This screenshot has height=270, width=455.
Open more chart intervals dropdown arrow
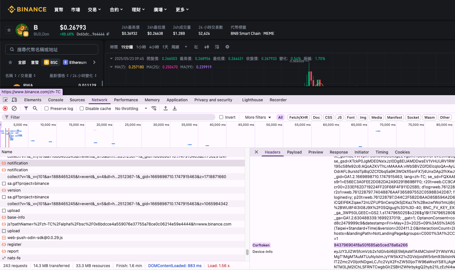(186, 47)
